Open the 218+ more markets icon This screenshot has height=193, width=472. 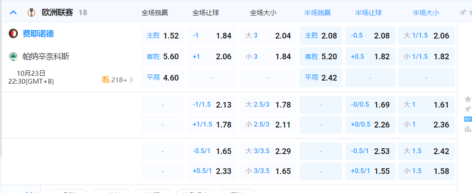click(106, 80)
